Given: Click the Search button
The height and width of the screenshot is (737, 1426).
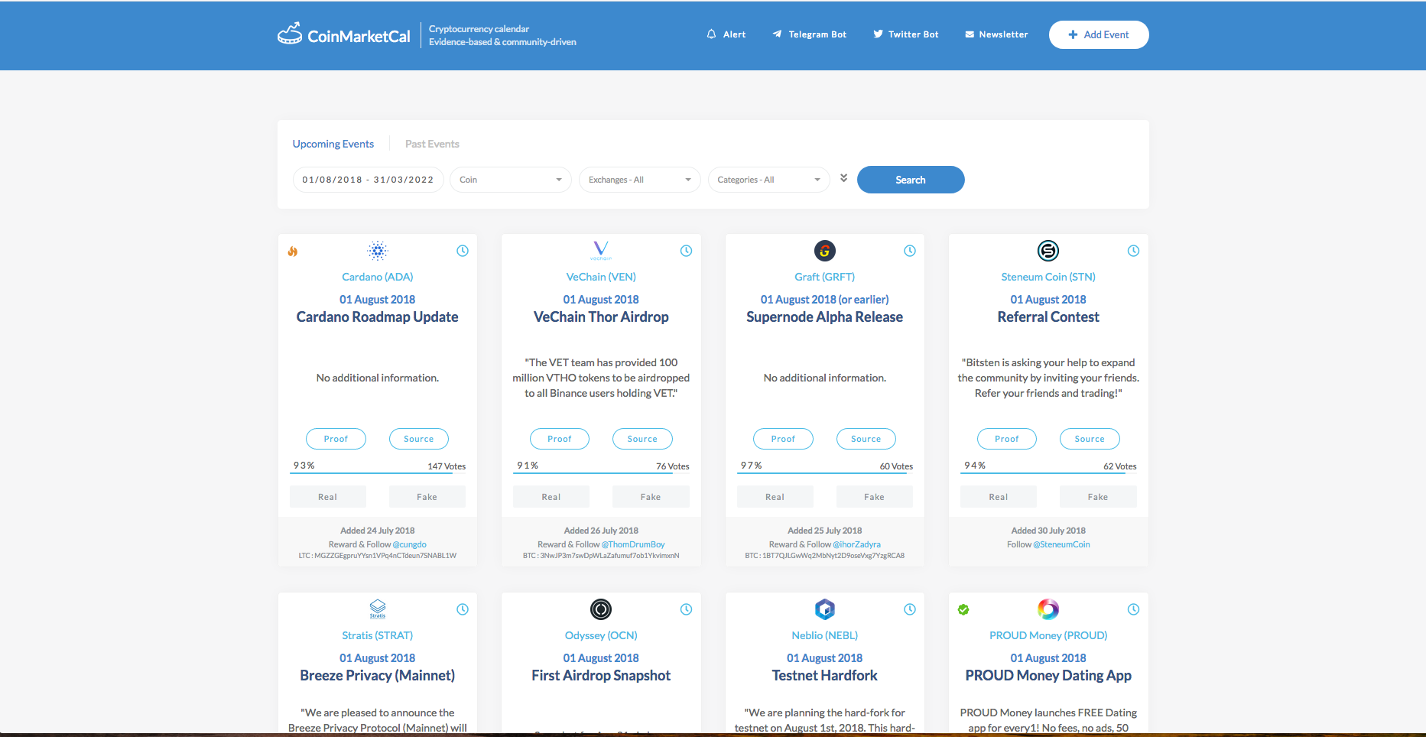Looking at the screenshot, I should [x=911, y=180].
